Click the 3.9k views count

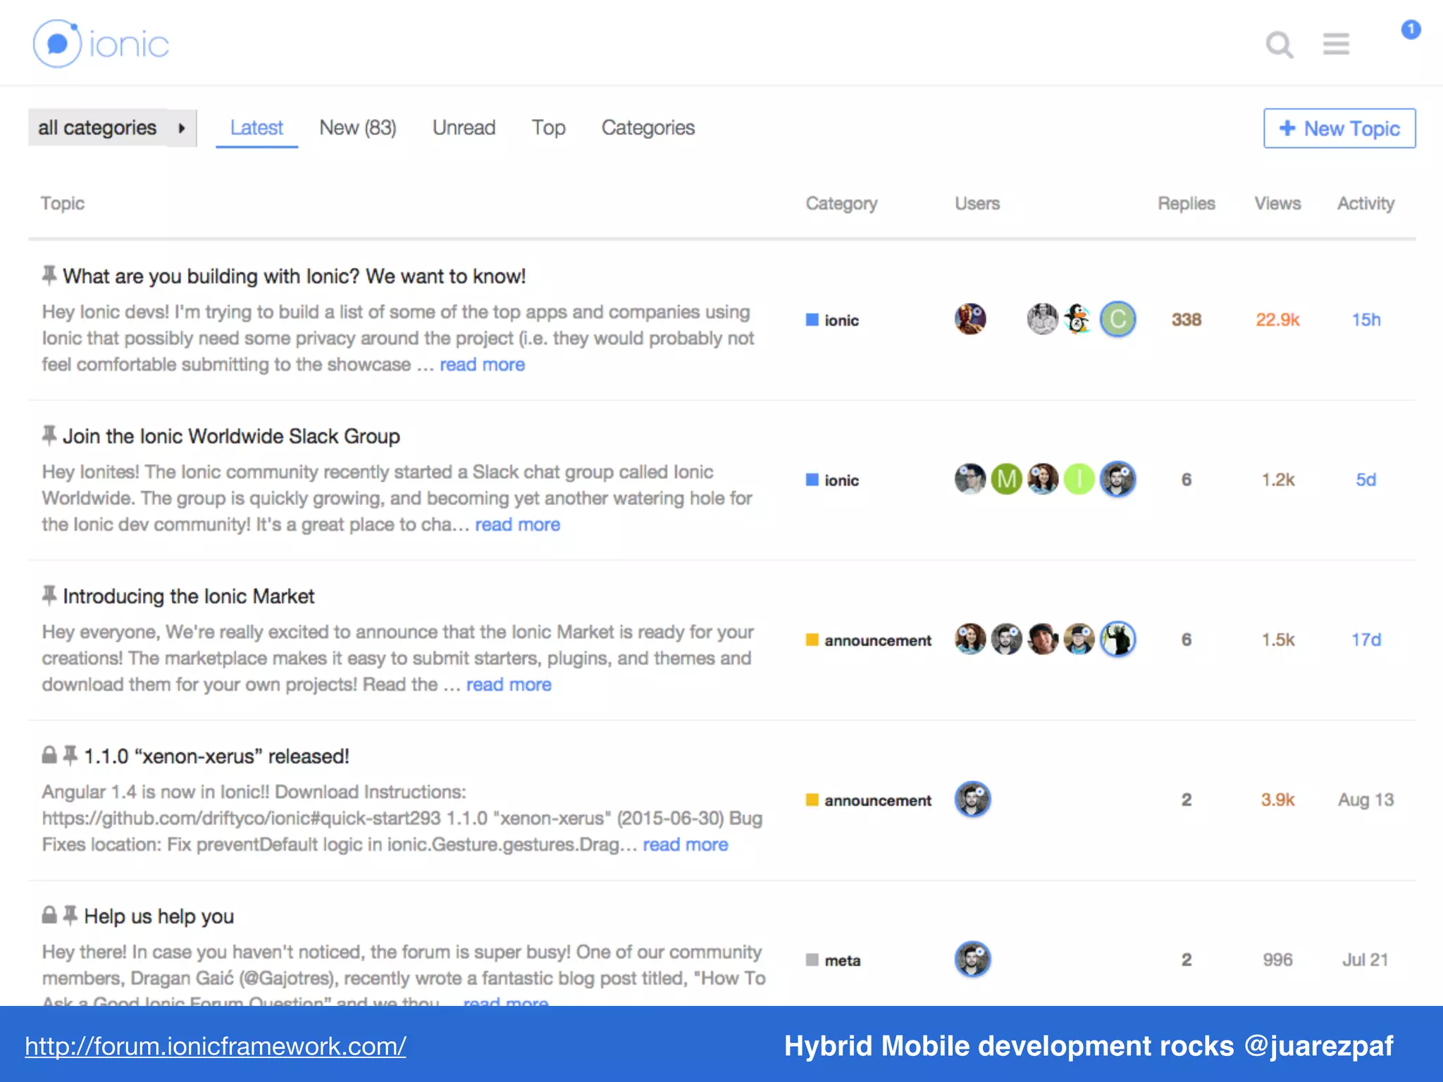(x=1277, y=799)
